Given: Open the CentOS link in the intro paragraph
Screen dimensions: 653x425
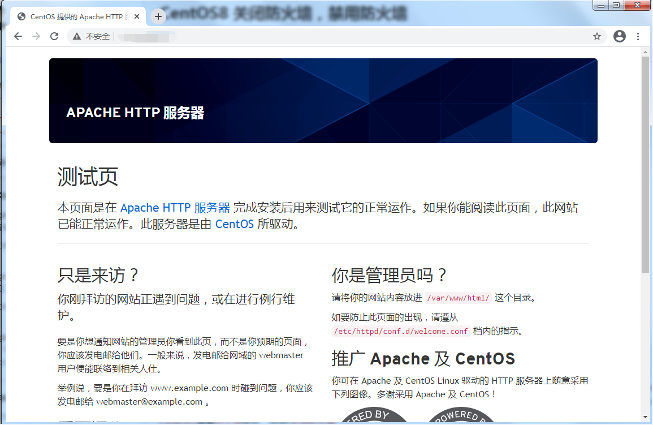Looking at the screenshot, I should tap(234, 224).
